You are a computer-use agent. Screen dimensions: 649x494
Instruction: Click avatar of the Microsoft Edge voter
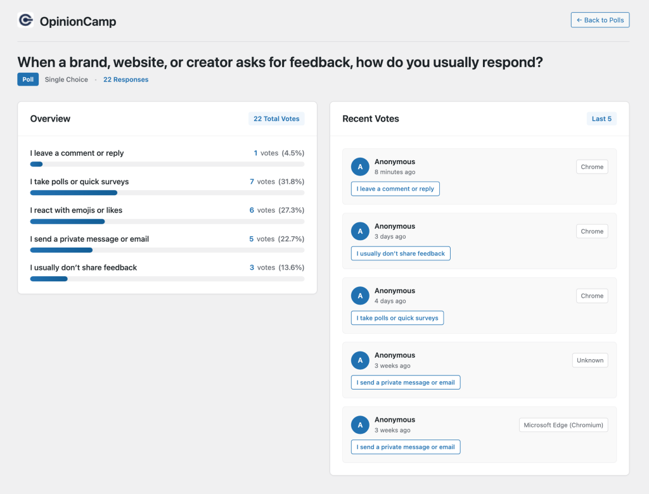coord(360,425)
